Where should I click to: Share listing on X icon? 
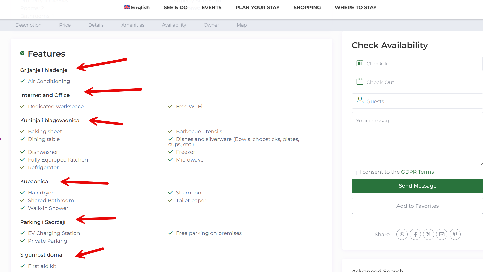pyautogui.click(x=428, y=234)
